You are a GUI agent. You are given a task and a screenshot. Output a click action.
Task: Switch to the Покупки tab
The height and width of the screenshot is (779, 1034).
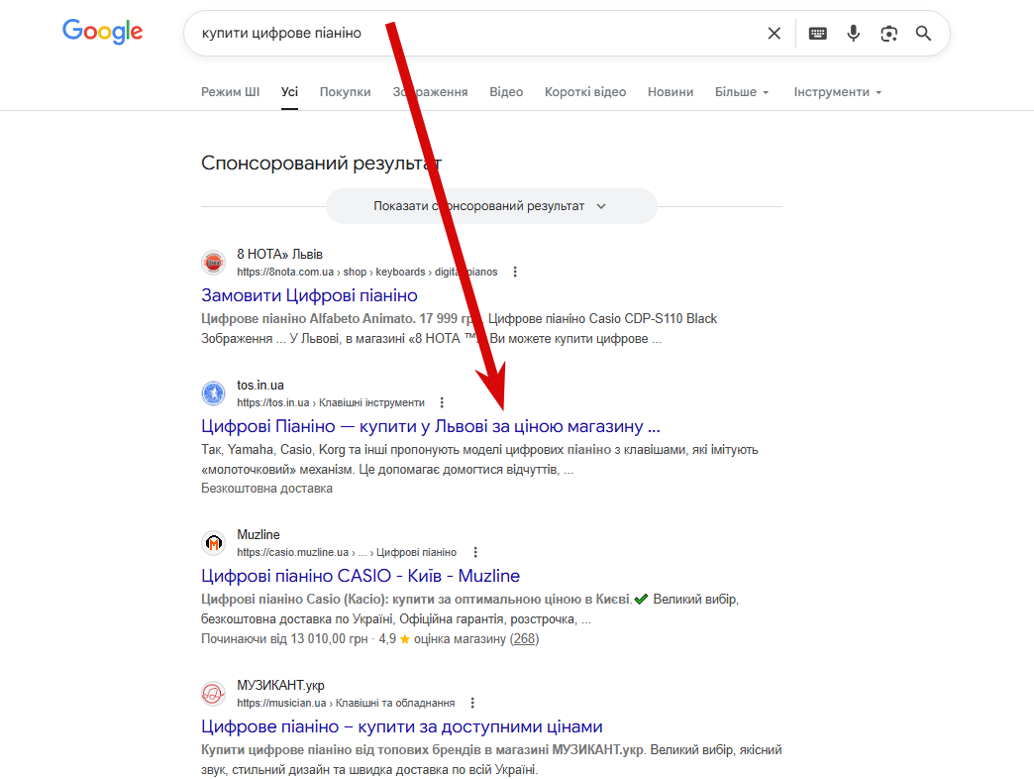click(345, 92)
